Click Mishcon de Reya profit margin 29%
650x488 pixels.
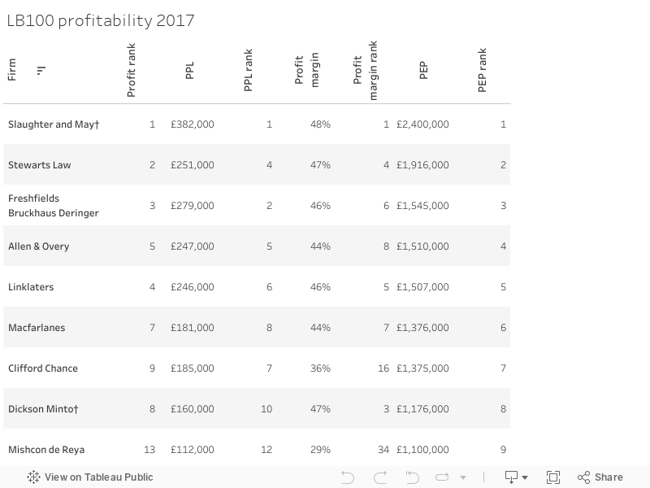pos(320,450)
